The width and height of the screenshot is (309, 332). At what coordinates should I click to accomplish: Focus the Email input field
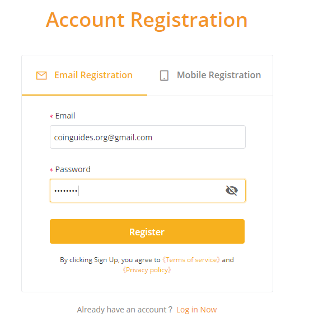point(148,137)
